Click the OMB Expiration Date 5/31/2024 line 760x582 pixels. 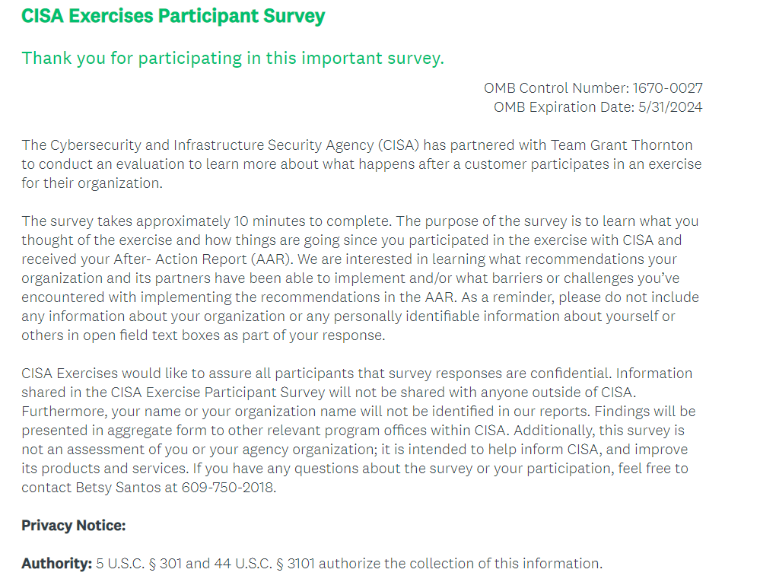coord(598,107)
